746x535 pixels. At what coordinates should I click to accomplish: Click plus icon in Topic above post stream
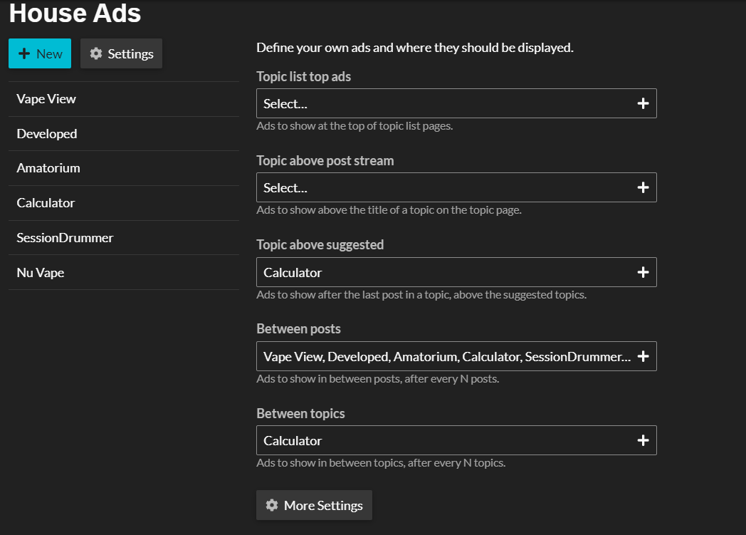pos(643,187)
